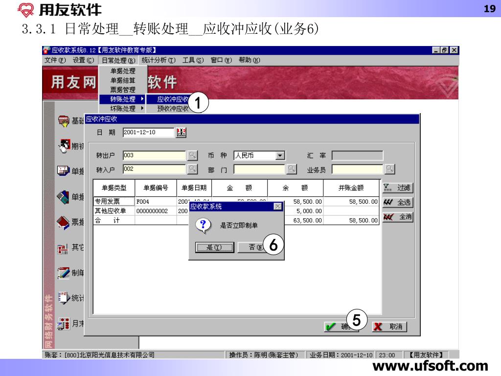This screenshot has height=376, width=501.
Task: Click balance cell 5,000.00
Action: pyautogui.click(x=303, y=211)
